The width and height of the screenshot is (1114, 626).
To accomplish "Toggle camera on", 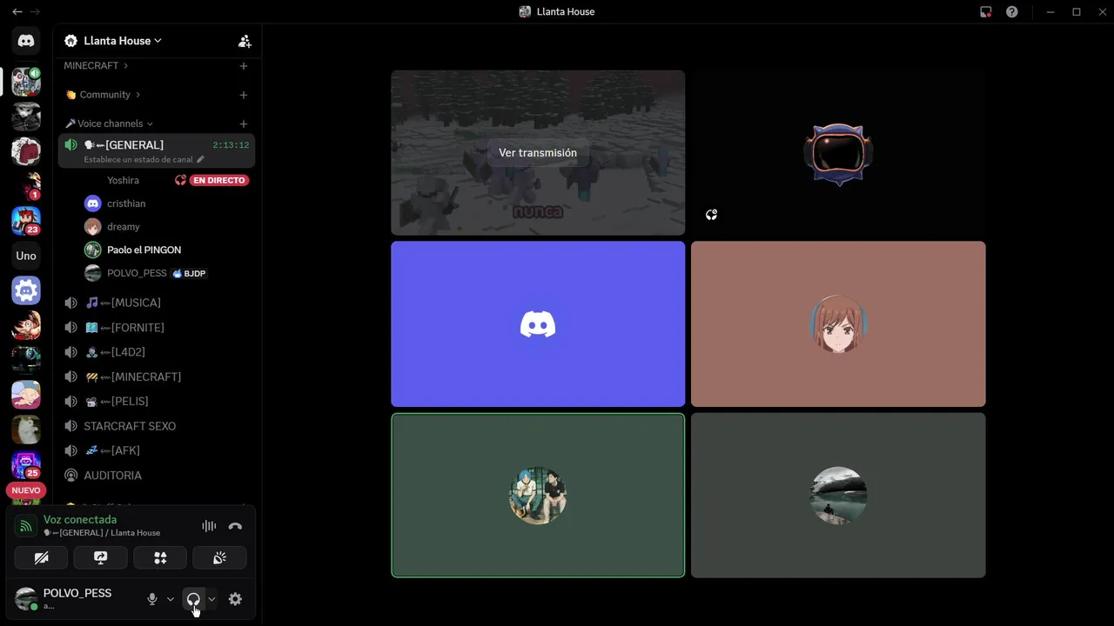I will click(x=41, y=558).
